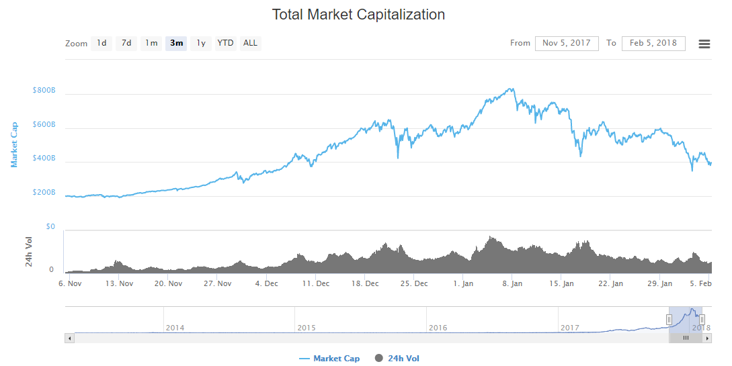Choose the YTD zoom option

pyautogui.click(x=225, y=43)
